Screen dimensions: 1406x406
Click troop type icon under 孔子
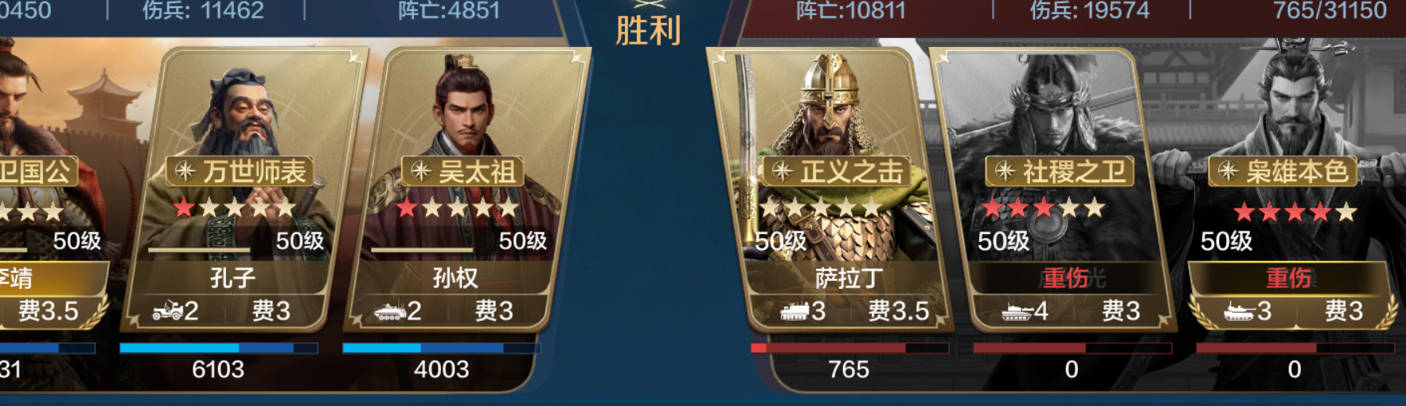pyautogui.click(x=167, y=310)
